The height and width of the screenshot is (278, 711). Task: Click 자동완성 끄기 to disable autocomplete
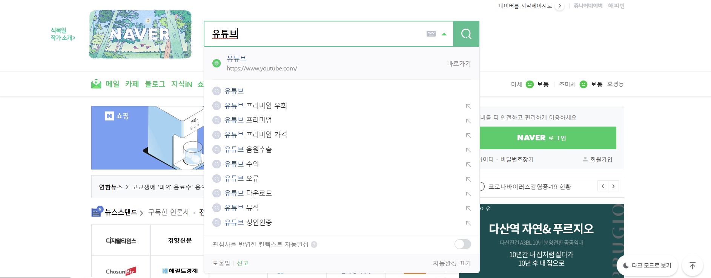coord(452,263)
